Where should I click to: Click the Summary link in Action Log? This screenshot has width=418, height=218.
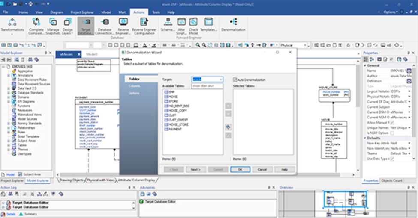click(31, 214)
